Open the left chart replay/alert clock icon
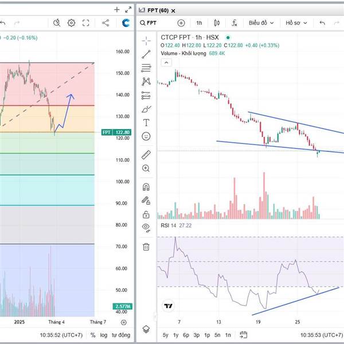 tap(57, 23)
